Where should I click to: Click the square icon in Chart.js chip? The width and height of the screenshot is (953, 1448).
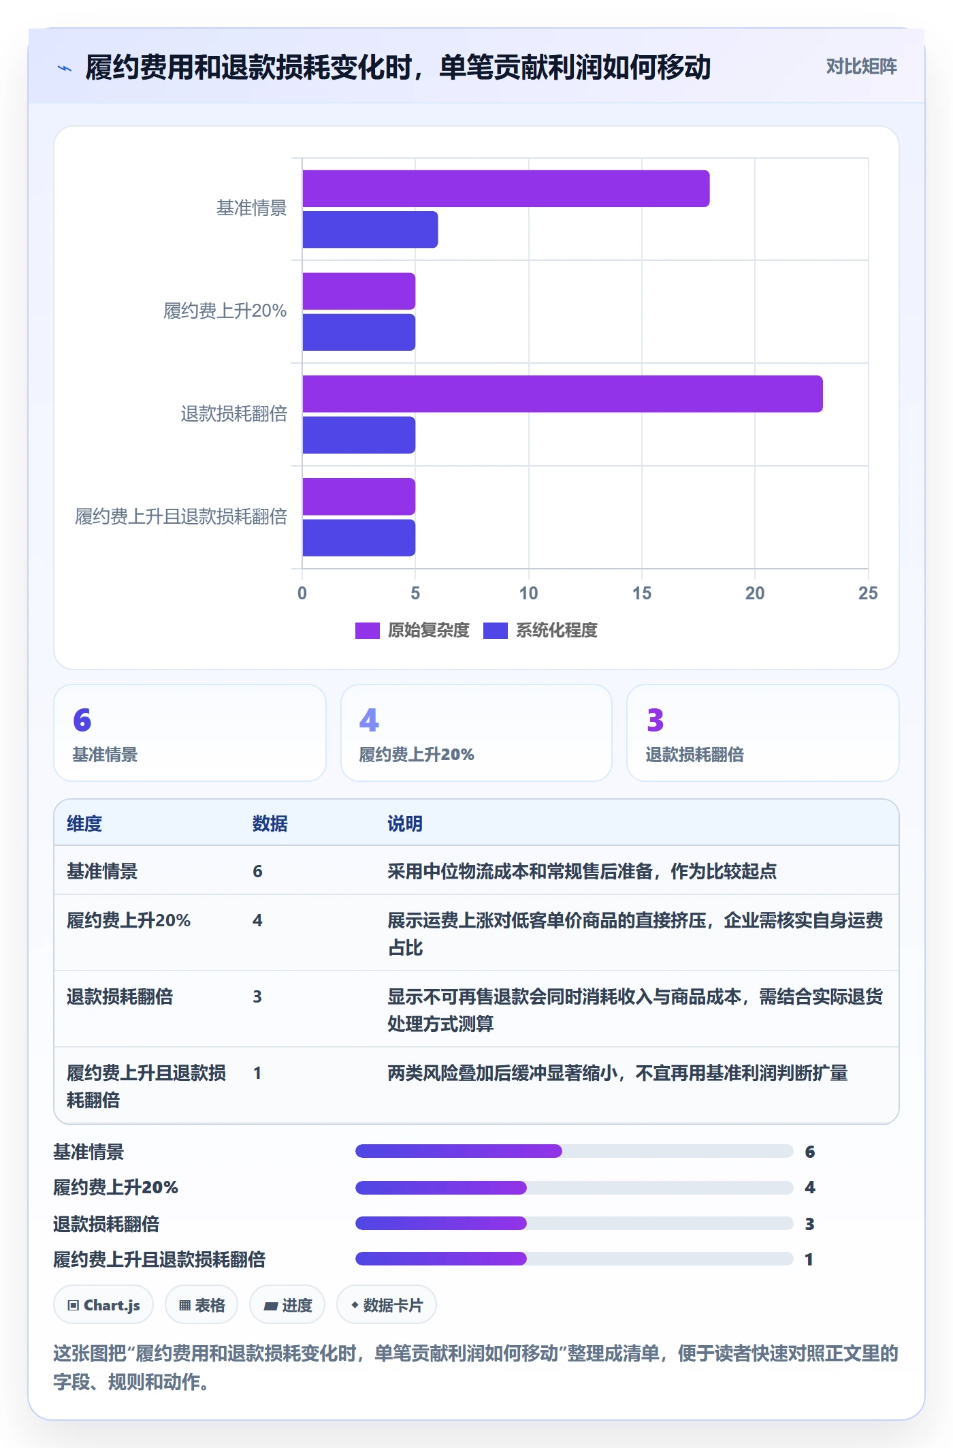(74, 1306)
